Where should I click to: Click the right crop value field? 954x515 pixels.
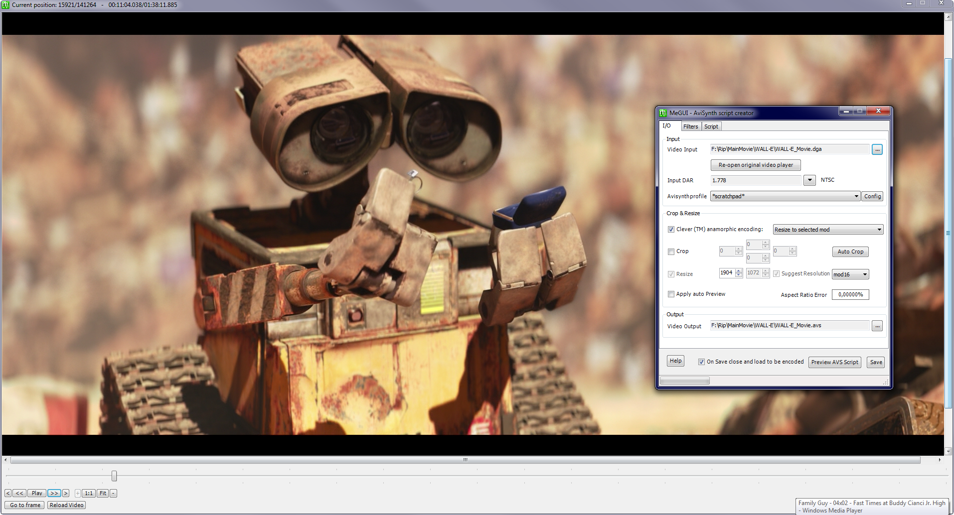point(781,251)
